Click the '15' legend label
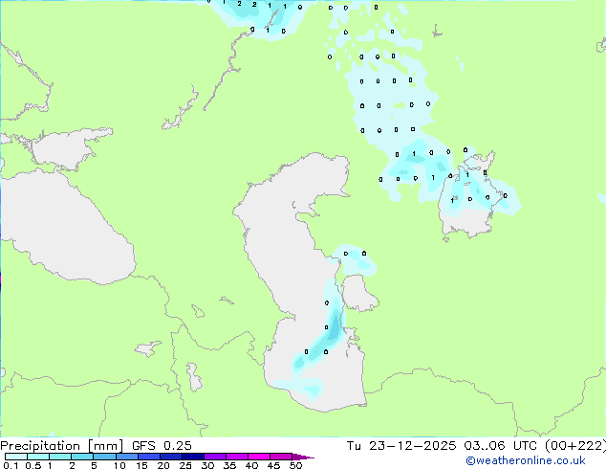The height and width of the screenshot is (469, 606). (x=141, y=465)
